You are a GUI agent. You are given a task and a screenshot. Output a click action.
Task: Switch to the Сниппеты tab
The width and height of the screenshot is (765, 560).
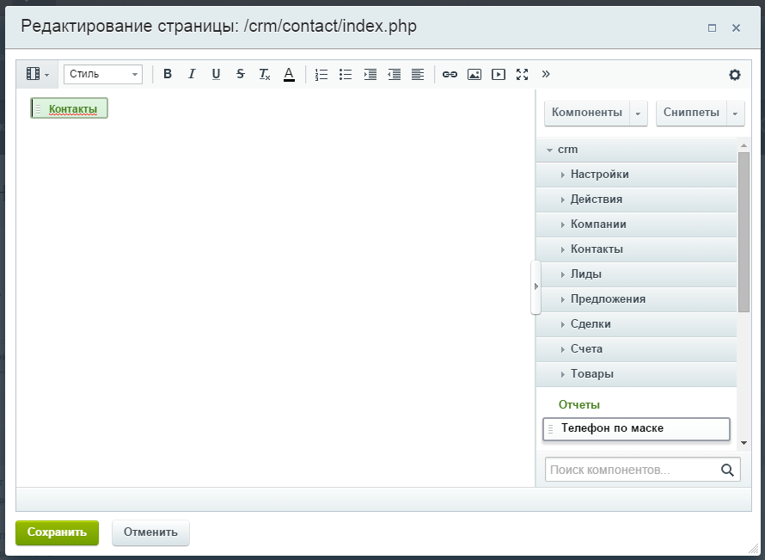click(x=692, y=113)
